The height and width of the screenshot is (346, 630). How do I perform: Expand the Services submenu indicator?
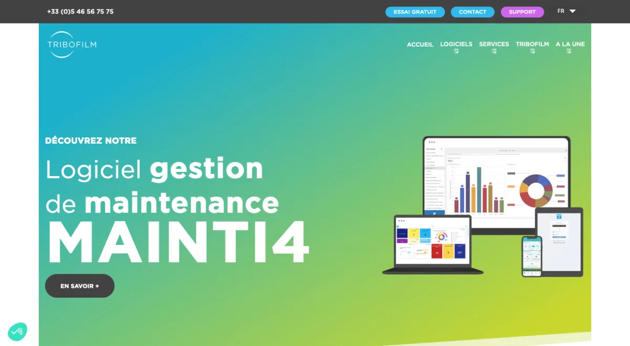click(x=494, y=51)
